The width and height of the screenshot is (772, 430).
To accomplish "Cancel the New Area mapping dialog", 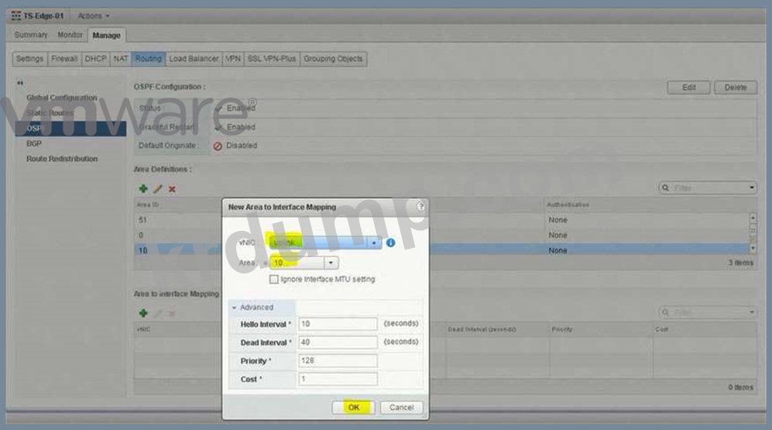I will pyautogui.click(x=401, y=408).
